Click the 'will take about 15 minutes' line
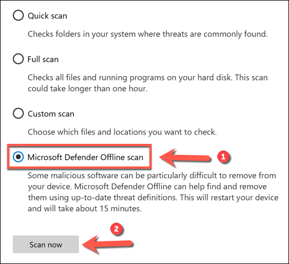289x264 pixels. (x=84, y=208)
